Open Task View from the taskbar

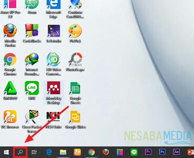(x=34, y=152)
